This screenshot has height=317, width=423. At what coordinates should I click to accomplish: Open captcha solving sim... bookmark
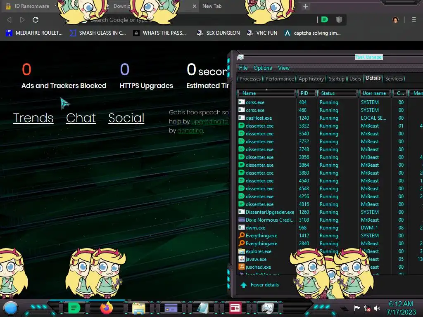(x=312, y=33)
